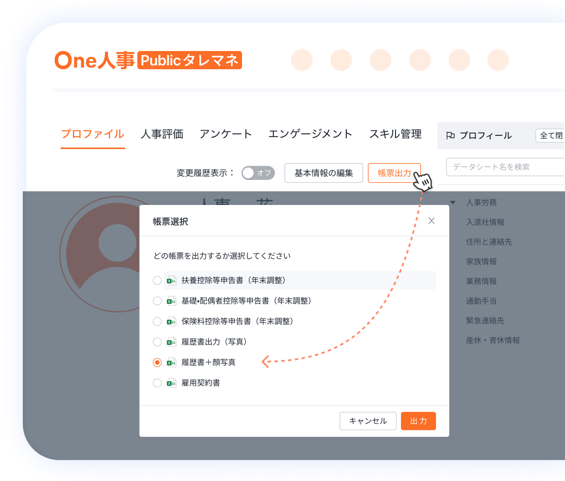This screenshot has height=481, width=565.
Task: Click the Excel icon beside 基礎•配偶者控除等申告書
Action: 171,301
